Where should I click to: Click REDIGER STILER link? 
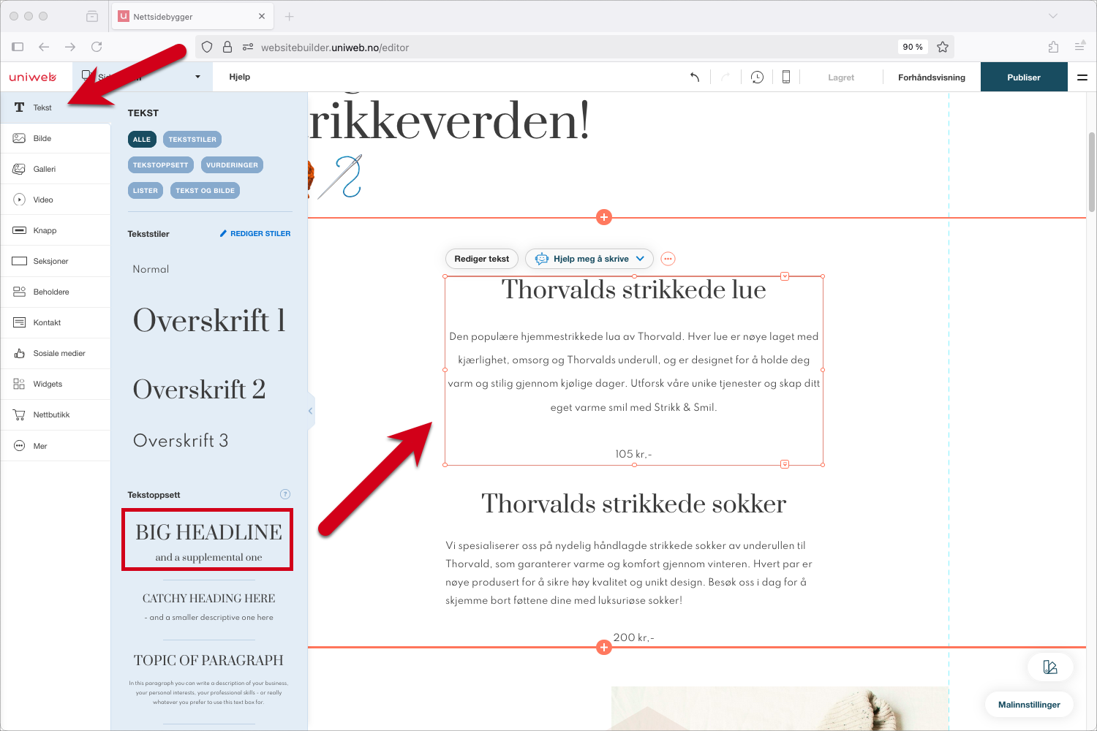pos(255,234)
